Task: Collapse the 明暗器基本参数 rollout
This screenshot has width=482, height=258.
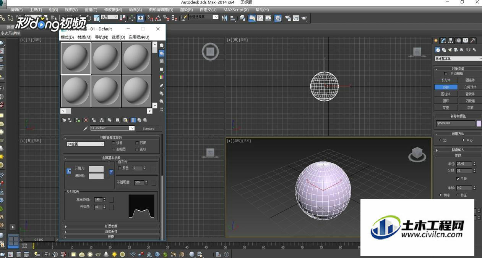Action: point(111,138)
